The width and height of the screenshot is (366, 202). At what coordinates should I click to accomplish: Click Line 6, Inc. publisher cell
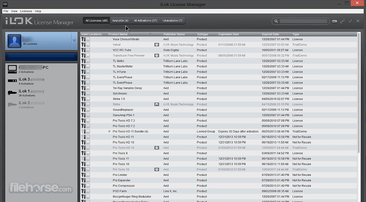[170, 191]
